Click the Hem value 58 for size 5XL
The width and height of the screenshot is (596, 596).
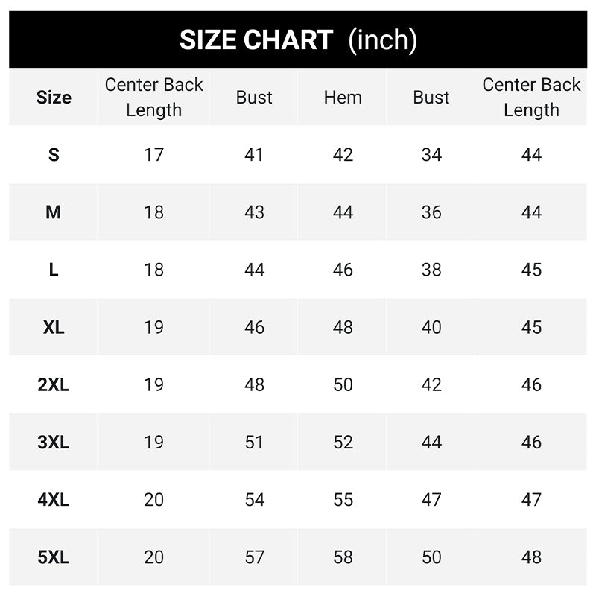pos(343,557)
